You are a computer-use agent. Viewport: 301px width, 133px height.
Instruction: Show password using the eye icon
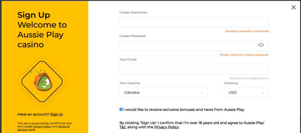coord(261,45)
